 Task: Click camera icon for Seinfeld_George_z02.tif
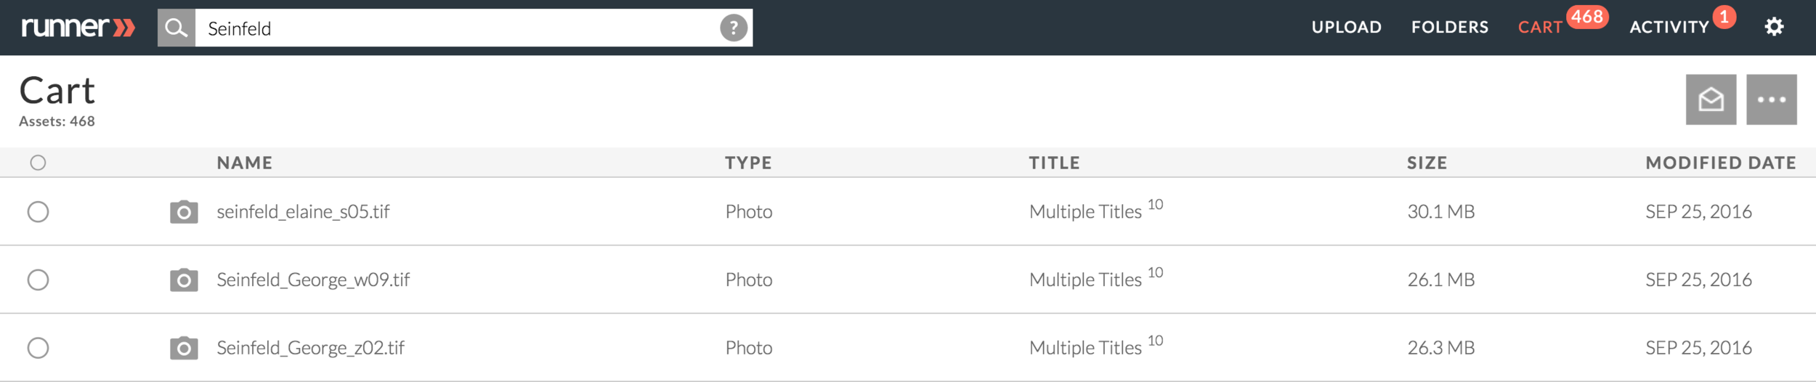click(184, 348)
